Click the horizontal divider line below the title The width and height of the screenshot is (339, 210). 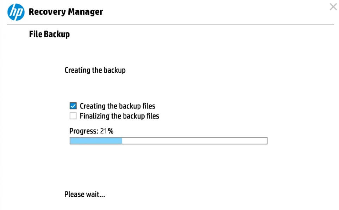(x=170, y=25)
